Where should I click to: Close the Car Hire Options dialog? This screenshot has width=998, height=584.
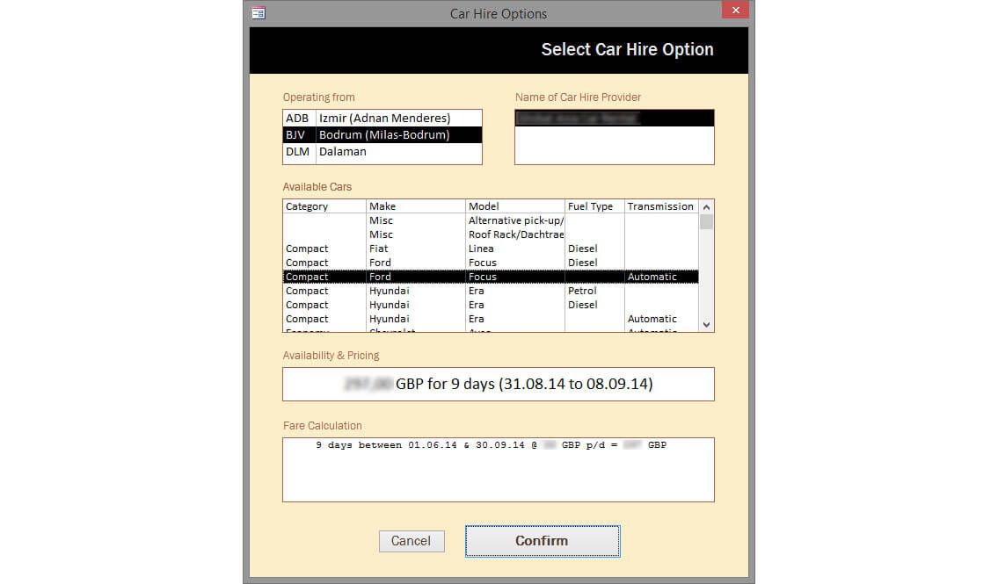coord(734,11)
